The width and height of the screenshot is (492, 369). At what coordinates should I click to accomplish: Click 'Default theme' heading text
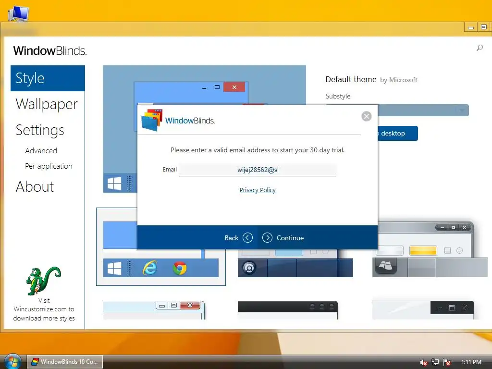click(x=351, y=79)
